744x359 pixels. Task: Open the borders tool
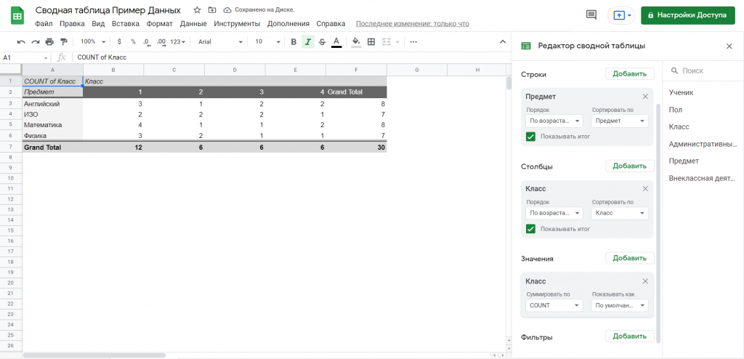click(x=371, y=42)
